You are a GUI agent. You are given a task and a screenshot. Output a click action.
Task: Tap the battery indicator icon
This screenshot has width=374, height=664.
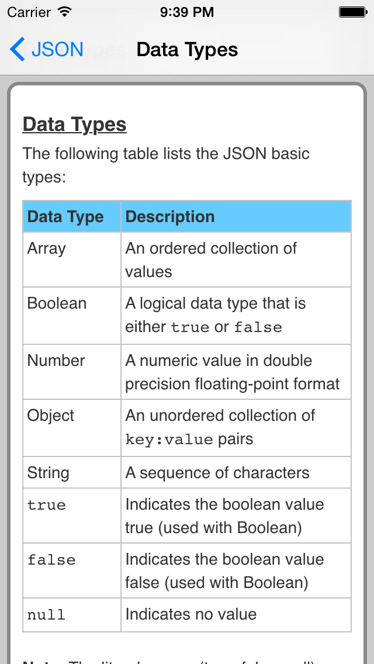(x=352, y=11)
